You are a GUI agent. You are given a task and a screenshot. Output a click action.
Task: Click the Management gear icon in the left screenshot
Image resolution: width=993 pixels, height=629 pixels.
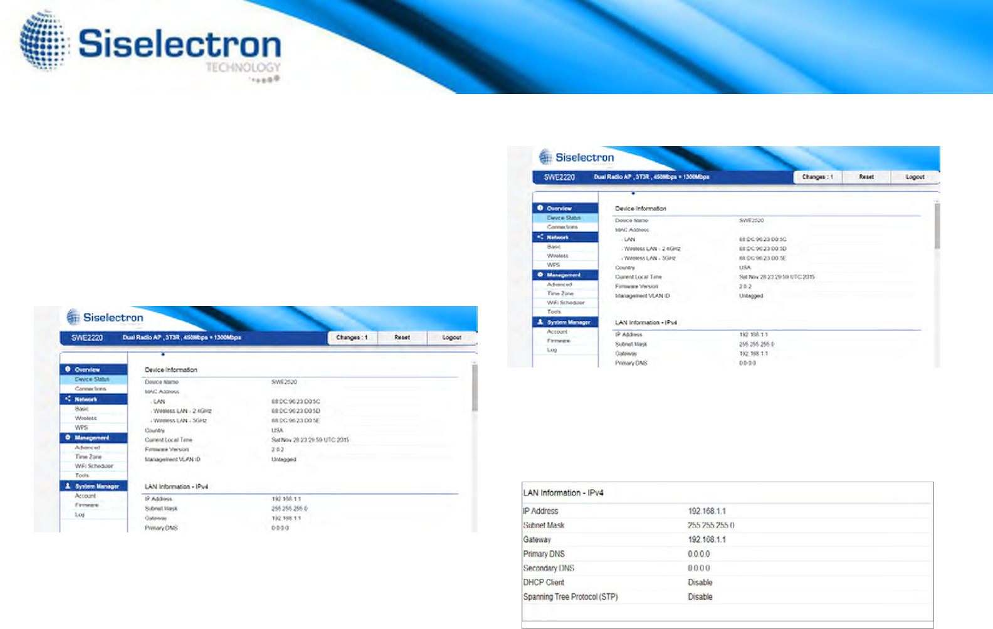pyautogui.click(x=68, y=438)
